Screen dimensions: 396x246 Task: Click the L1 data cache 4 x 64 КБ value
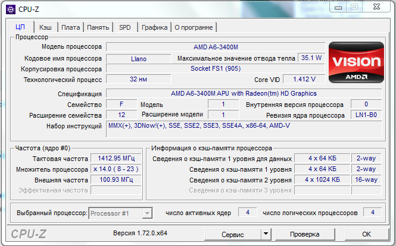coord(322,158)
